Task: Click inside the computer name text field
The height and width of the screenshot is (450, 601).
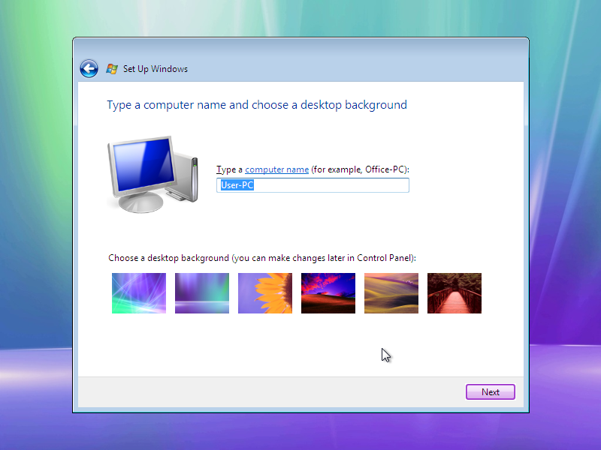Action: point(338,185)
